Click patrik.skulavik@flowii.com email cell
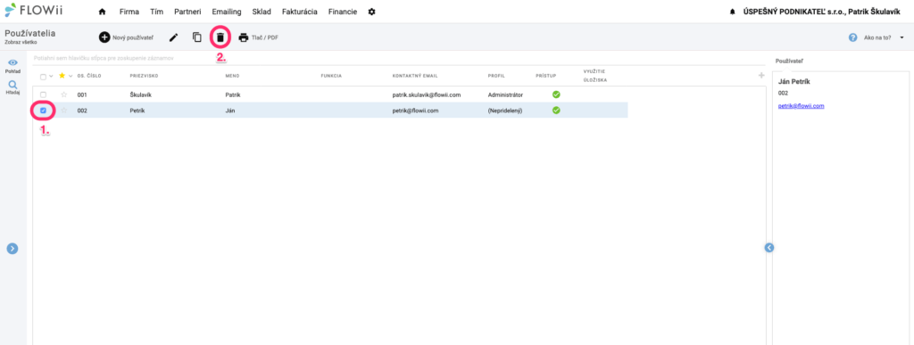914x345 pixels. click(427, 94)
